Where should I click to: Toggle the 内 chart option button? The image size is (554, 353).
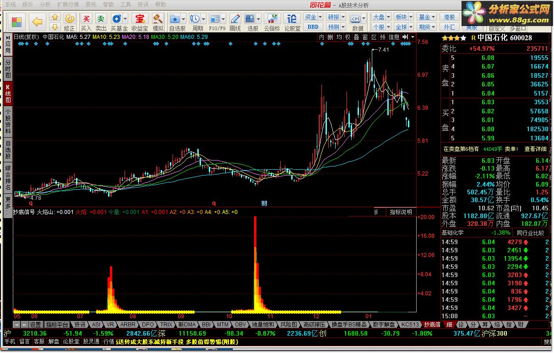coord(321,37)
